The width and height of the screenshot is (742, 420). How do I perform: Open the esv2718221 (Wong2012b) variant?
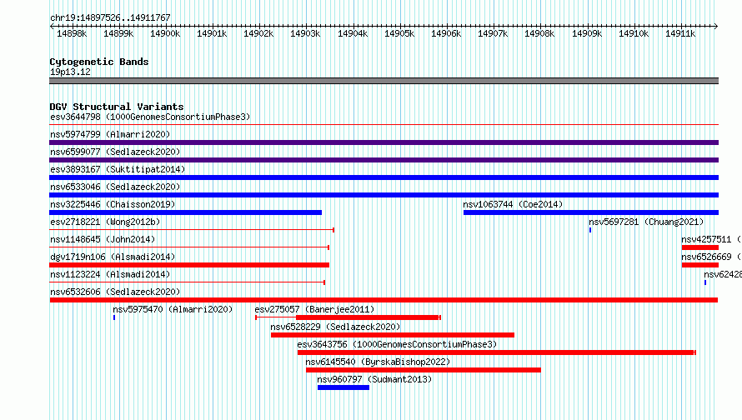pyautogui.click(x=105, y=222)
